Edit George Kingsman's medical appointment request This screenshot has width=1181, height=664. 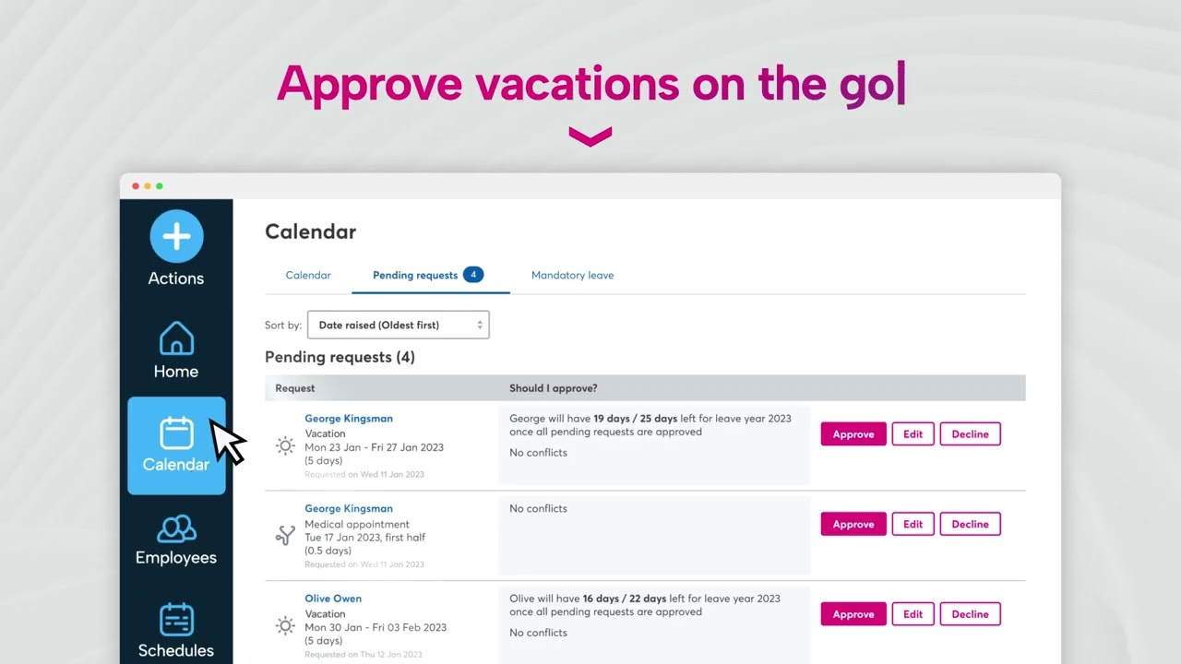(x=913, y=524)
